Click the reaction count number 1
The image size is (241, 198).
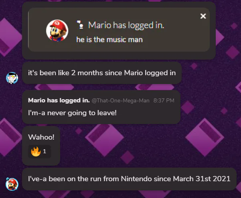click(45, 151)
